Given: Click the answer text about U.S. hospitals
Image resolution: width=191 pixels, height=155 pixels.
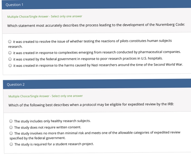Looking at the screenshot, I should click(88, 59).
